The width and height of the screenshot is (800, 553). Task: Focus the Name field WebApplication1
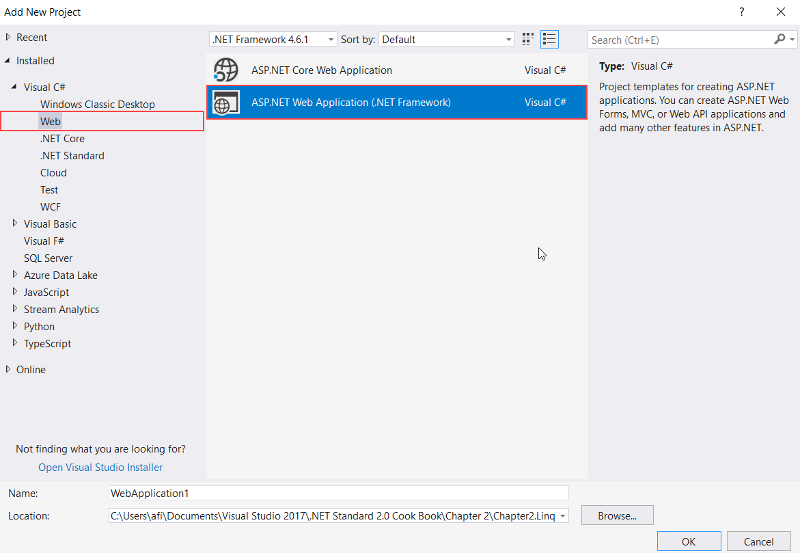coord(339,494)
